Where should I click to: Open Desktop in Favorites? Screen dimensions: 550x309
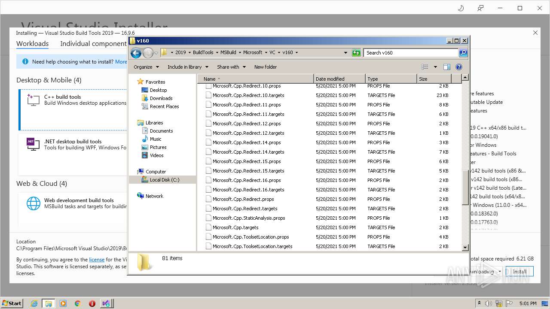(158, 90)
